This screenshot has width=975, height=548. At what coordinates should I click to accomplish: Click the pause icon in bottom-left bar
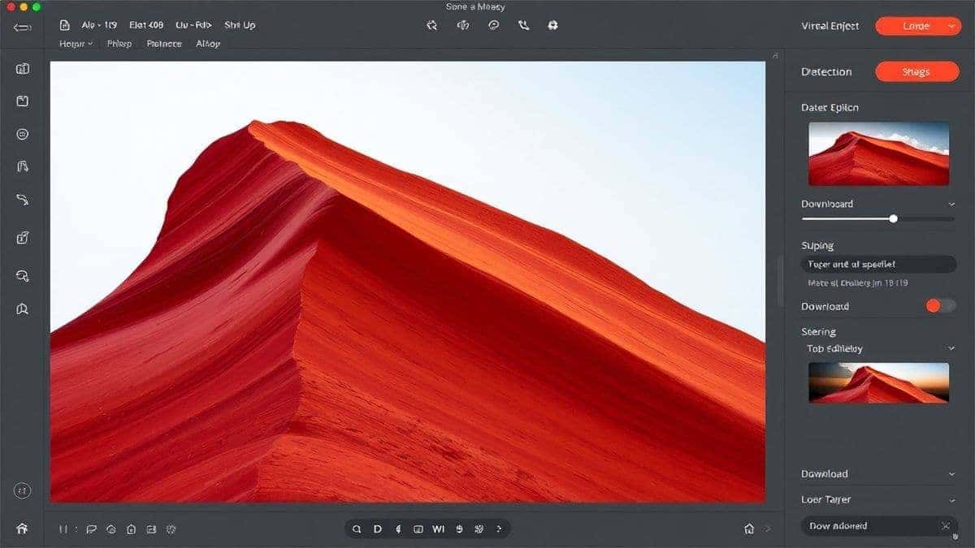(x=63, y=529)
